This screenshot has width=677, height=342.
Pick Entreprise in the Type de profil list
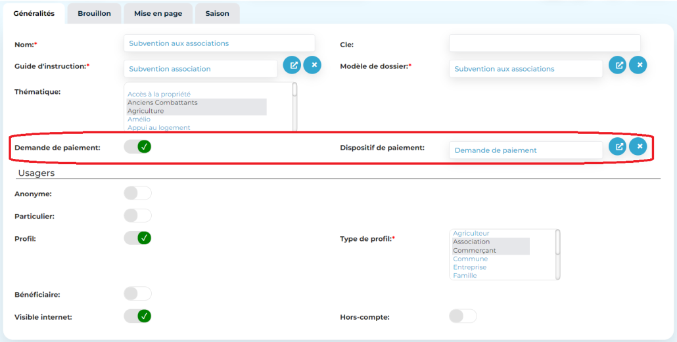tap(469, 267)
